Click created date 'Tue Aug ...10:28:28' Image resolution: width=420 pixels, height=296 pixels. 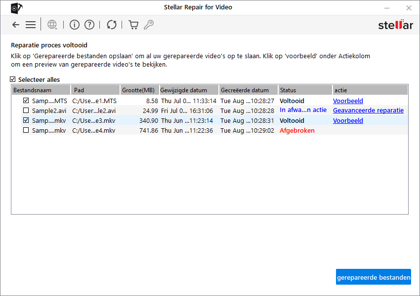[247, 111]
